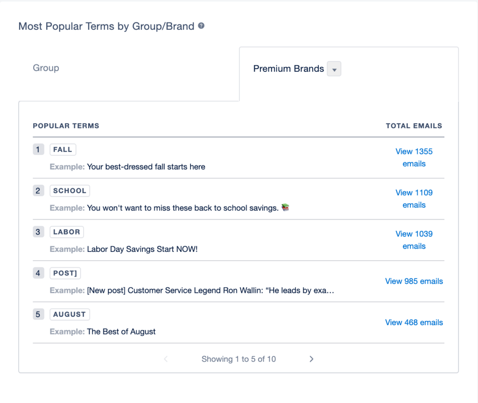
Task: Open View 1109 emails link
Action: (414, 199)
